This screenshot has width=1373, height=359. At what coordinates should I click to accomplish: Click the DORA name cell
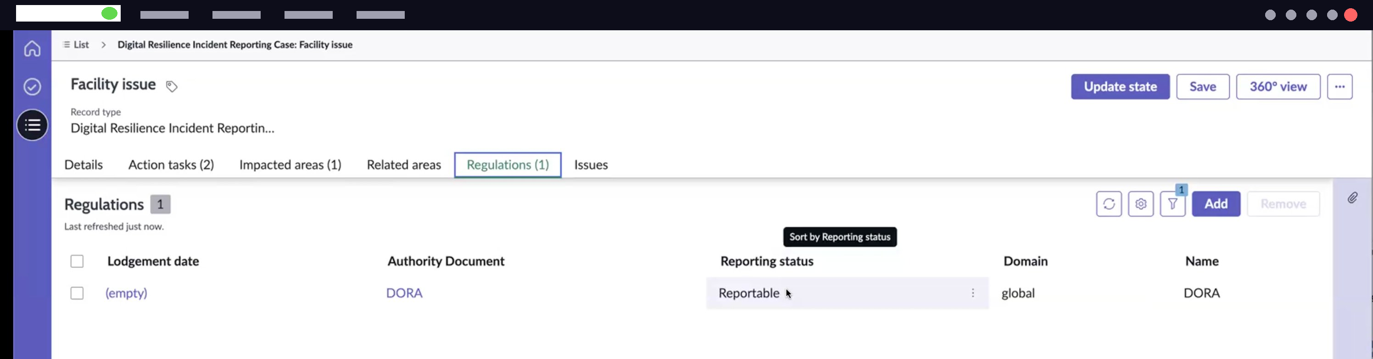[x=1202, y=293]
